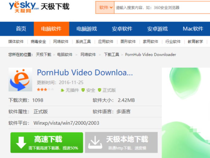Click the gray 天极本地下载 button
Viewport: 210px width, 158px height.
pyautogui.click(x=121, y=143)
